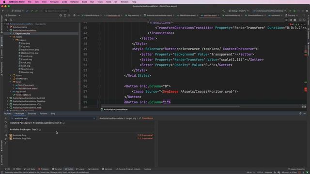Open the Solution view dropdown
The width and height of the screenshot is (310, 174).
click(x=13, y=15)
